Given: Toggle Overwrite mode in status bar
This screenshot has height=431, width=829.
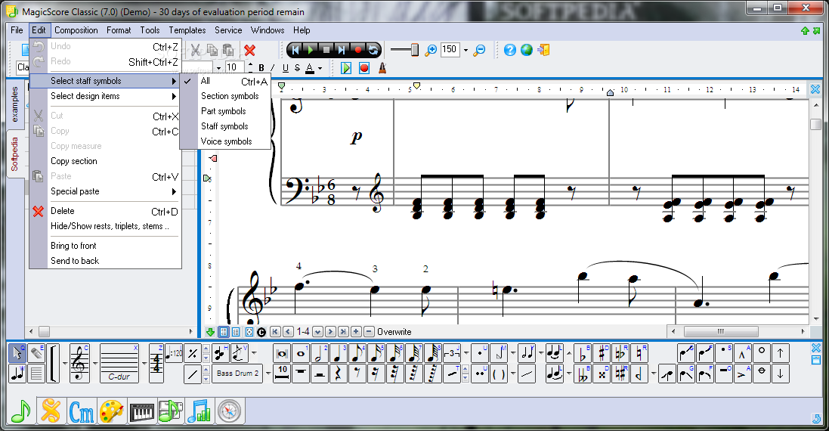Looking at the screenshot, I should 394,332.
